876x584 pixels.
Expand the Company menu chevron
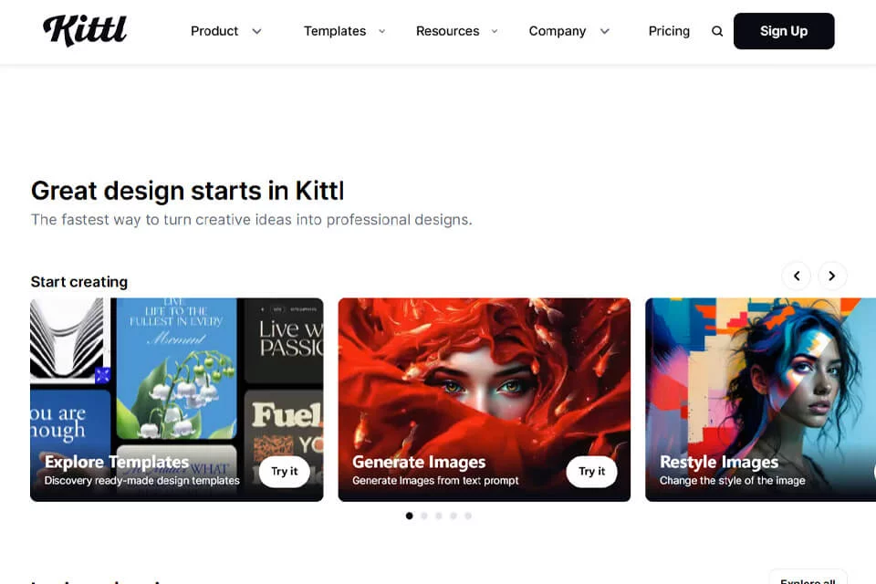[604, 31]
